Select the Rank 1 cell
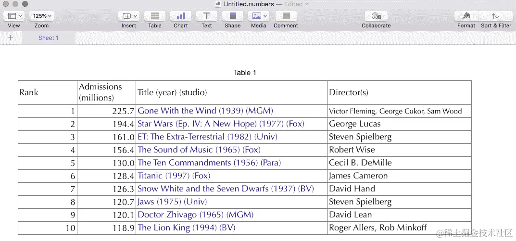The height and width of the screenshot is (241, 516). click(48, 111)
